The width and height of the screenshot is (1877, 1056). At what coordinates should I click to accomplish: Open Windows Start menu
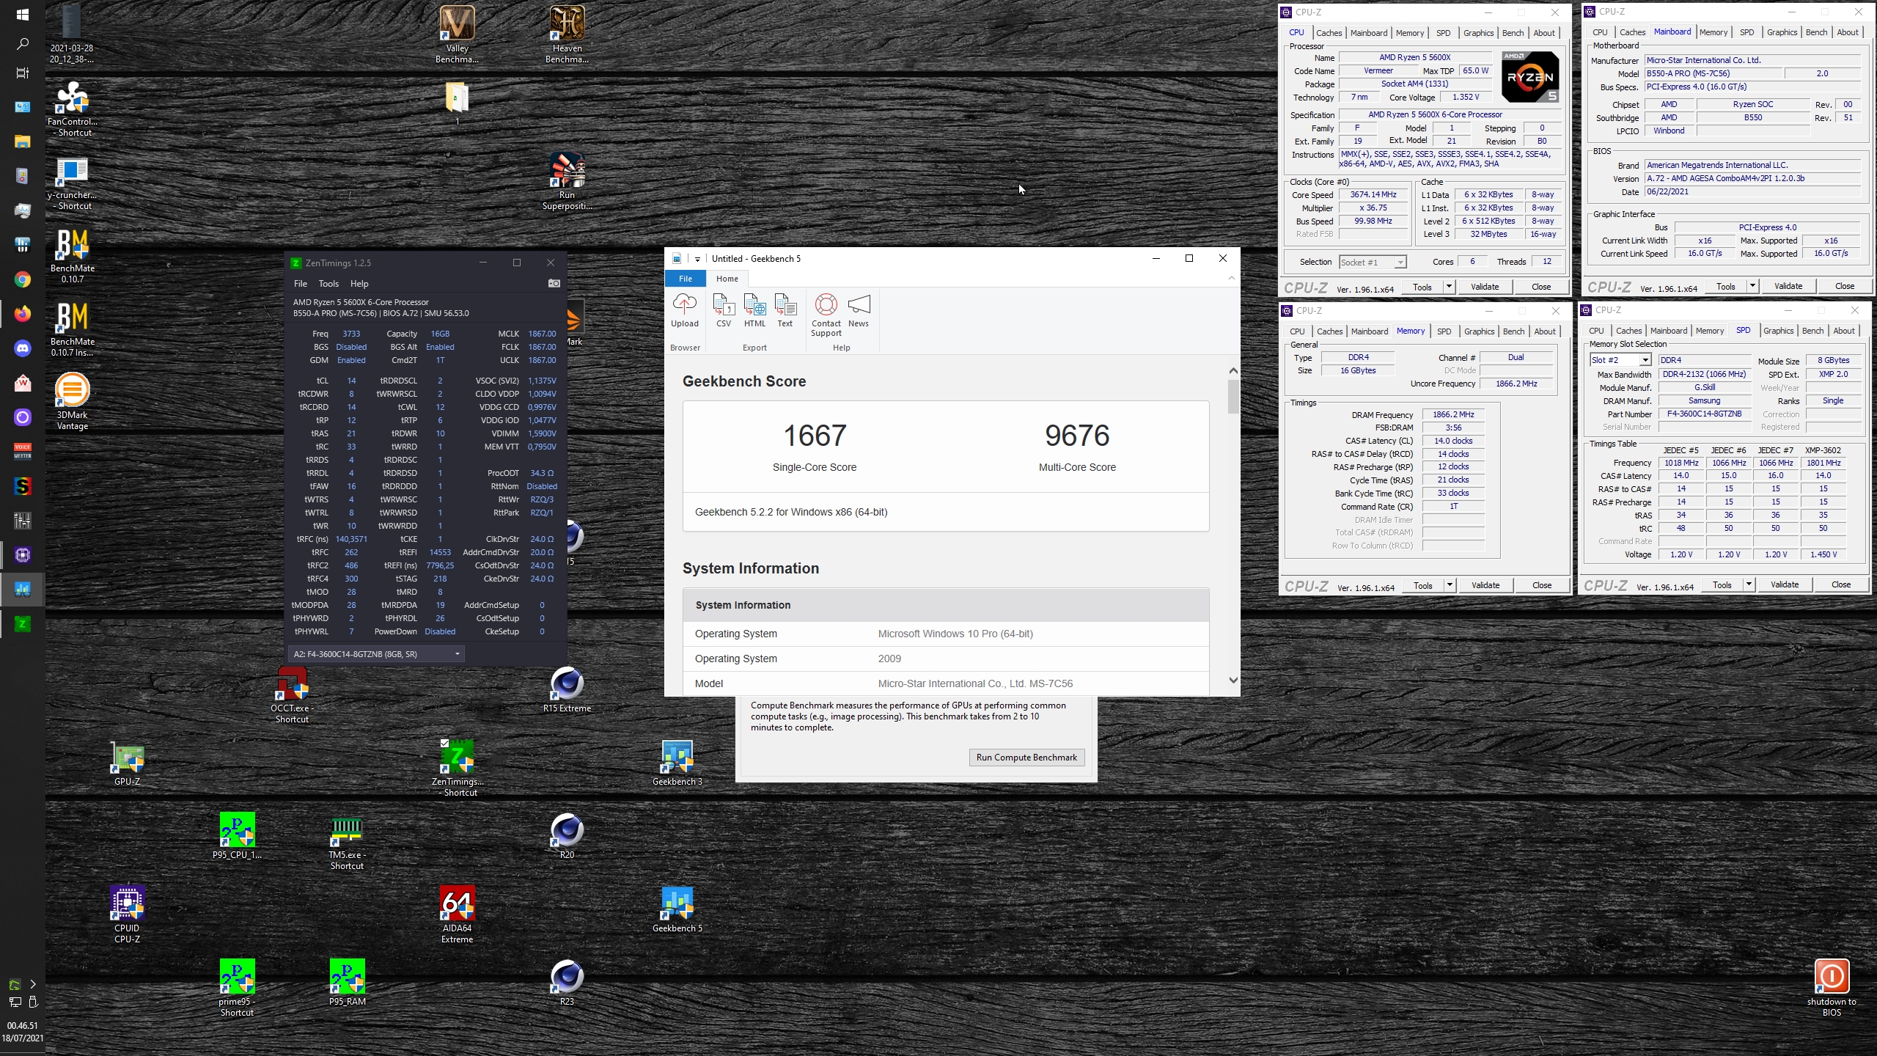pos(23,14)
